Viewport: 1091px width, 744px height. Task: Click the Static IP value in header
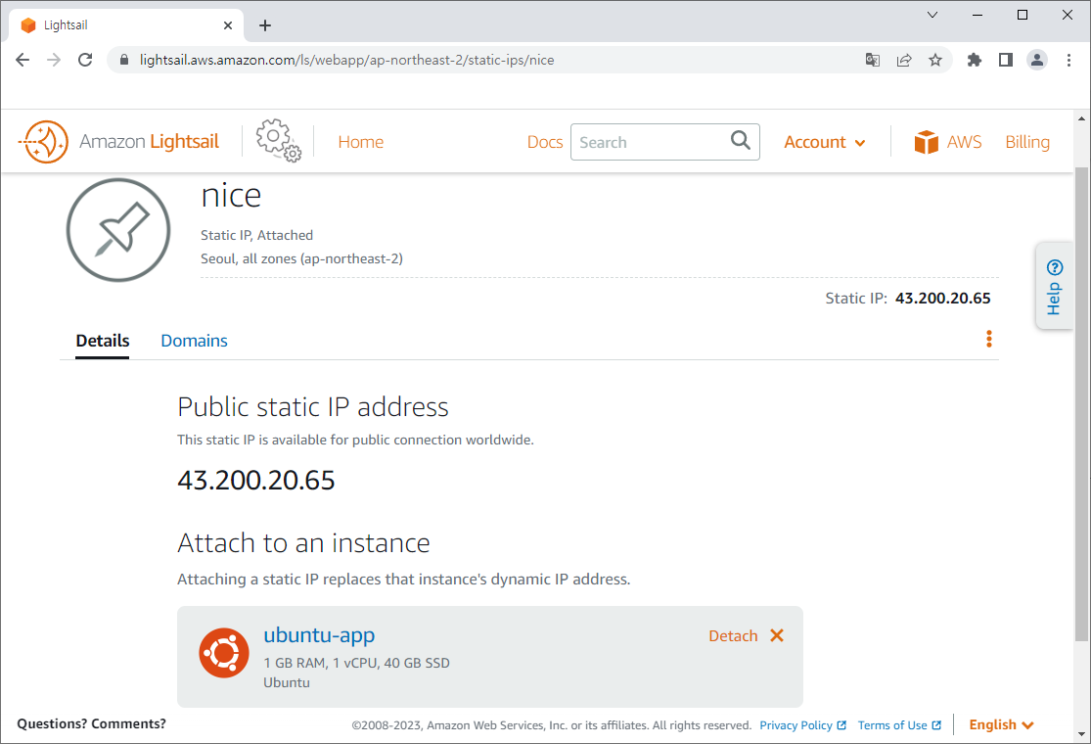click(x=943, y=298)
